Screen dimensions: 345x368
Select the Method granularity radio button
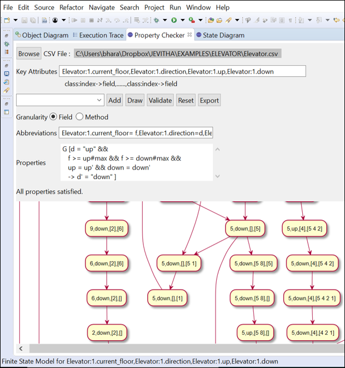79,117
